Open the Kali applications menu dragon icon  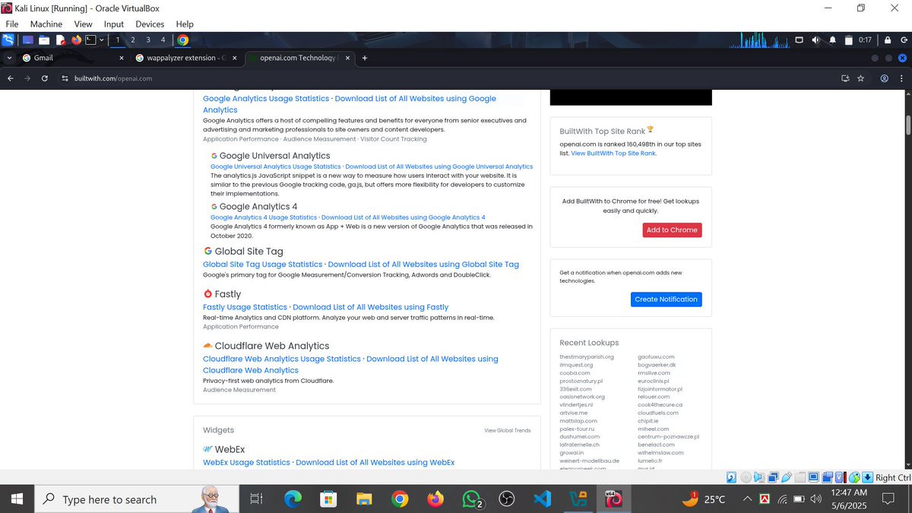[8, 40]
